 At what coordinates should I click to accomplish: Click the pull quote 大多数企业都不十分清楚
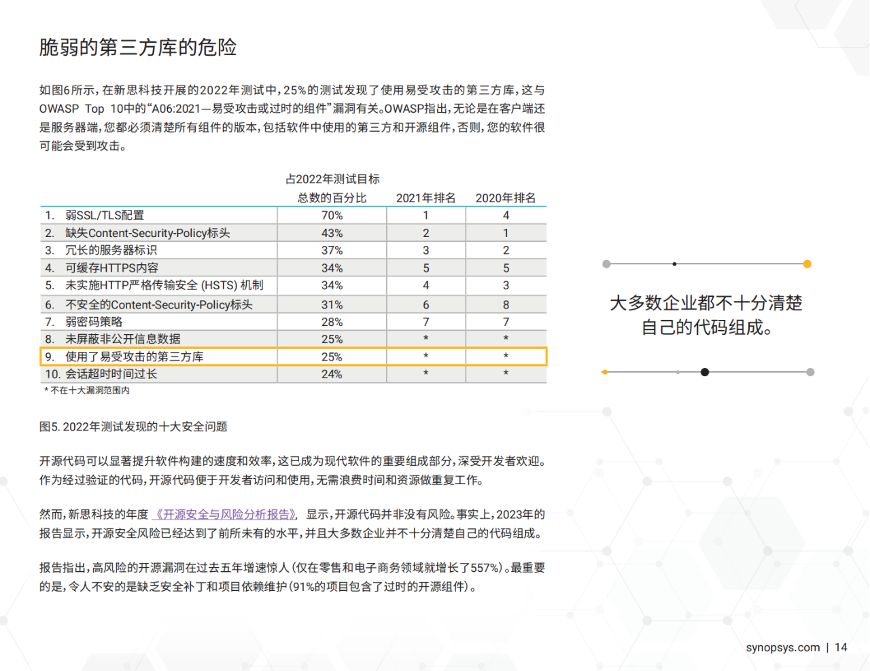pyautogui.click(x=706, y=303)
